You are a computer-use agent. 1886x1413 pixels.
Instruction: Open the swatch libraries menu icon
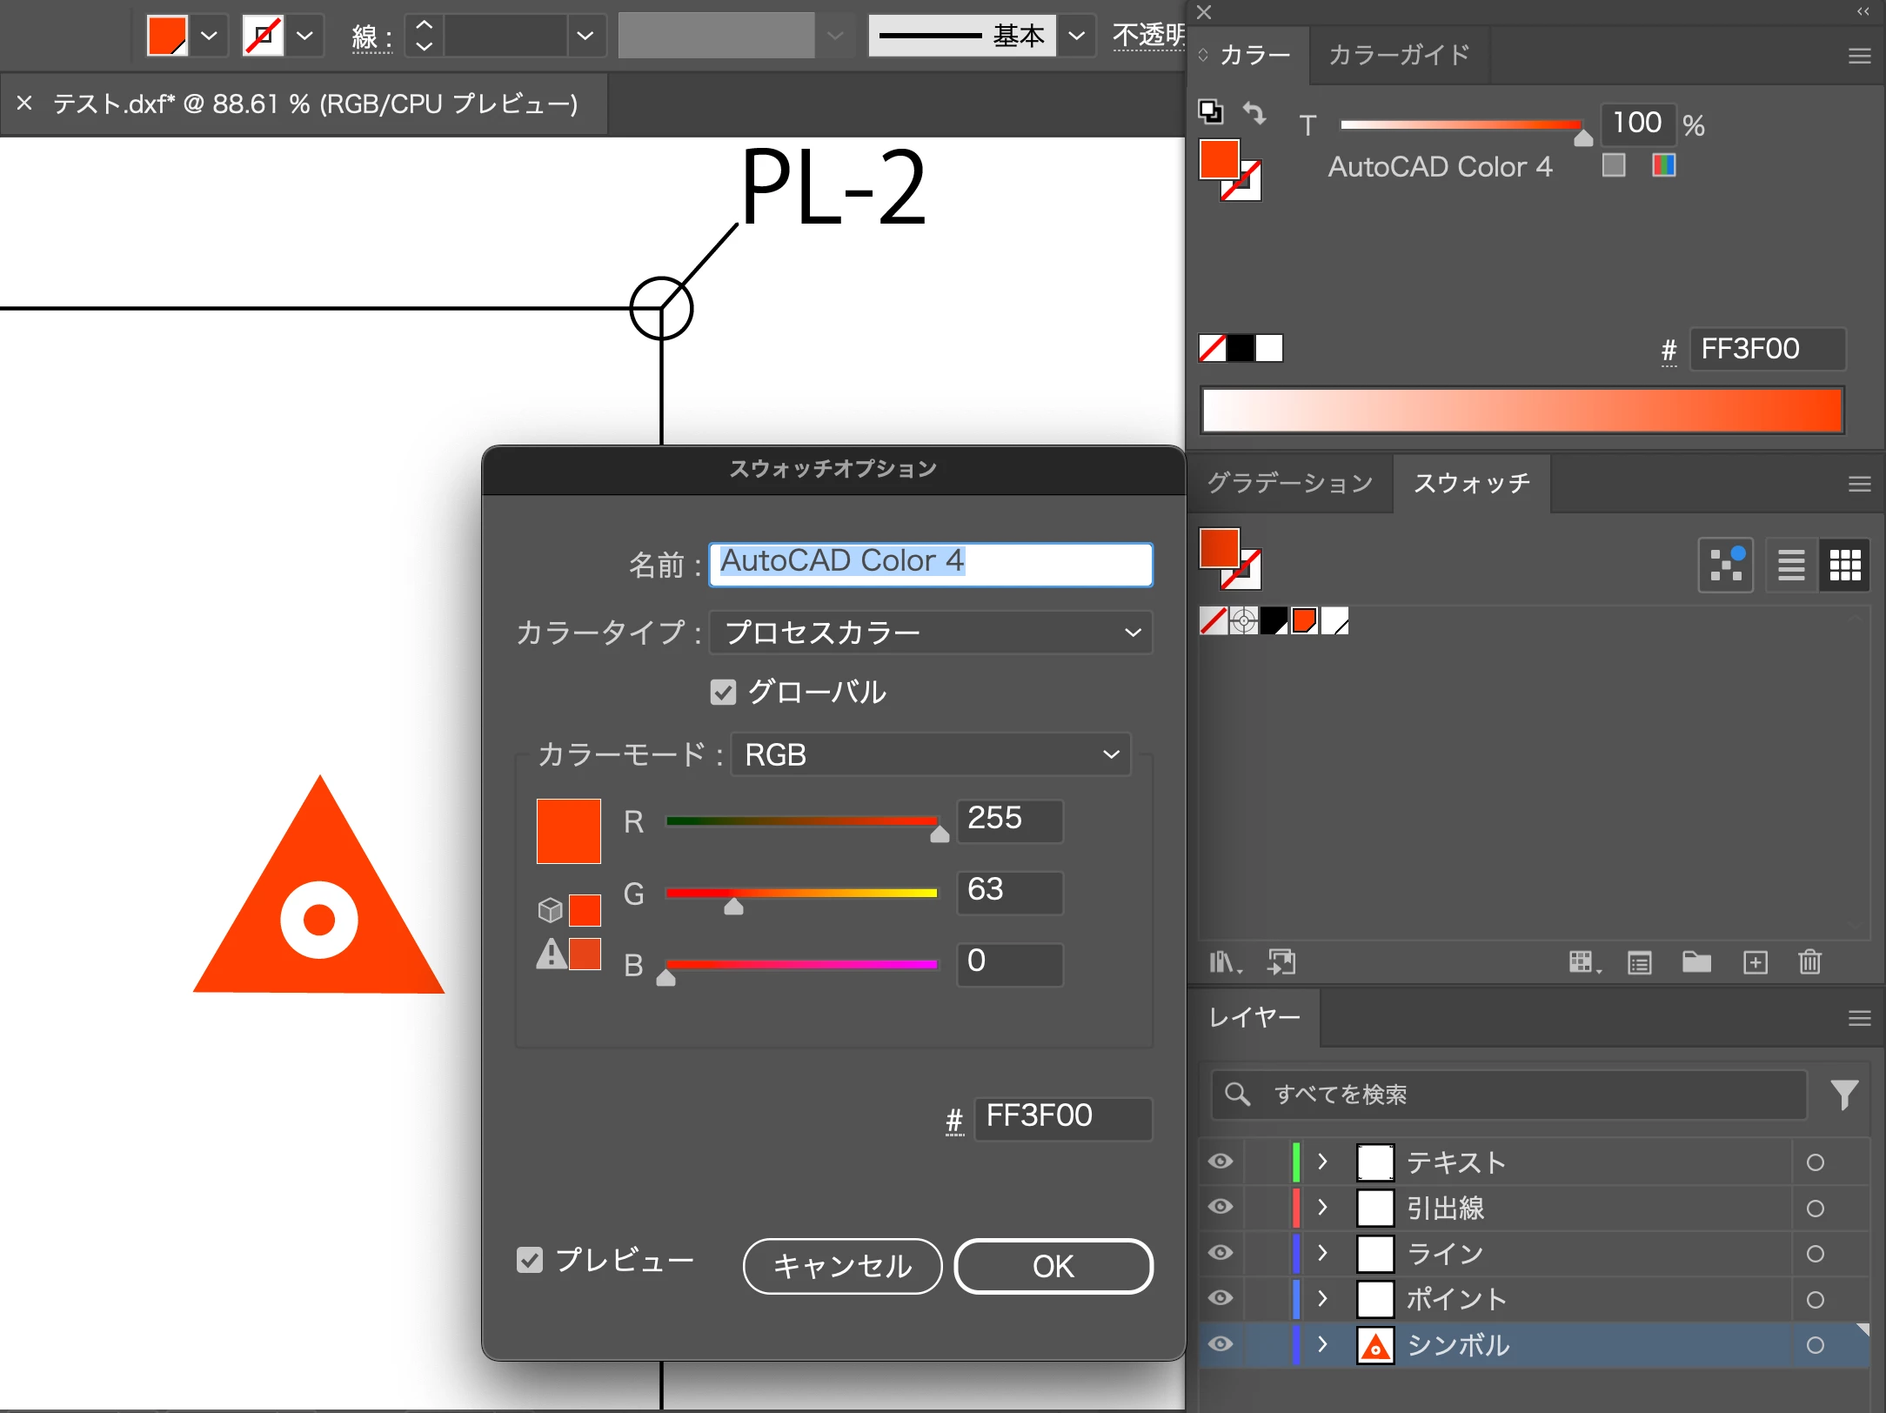pyautogui.click(x=1225, y=962)
